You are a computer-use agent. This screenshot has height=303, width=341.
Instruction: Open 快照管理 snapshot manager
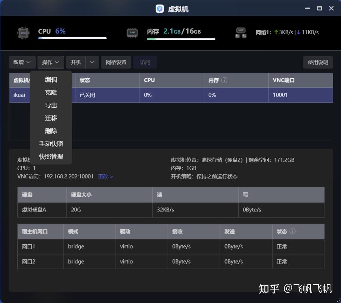(51, 157)
